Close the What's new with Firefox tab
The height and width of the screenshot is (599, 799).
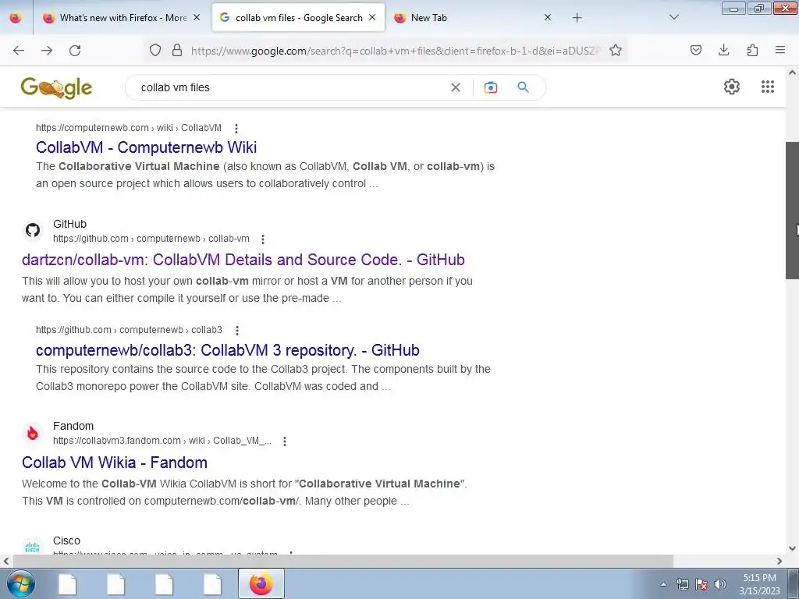point(197,17)
